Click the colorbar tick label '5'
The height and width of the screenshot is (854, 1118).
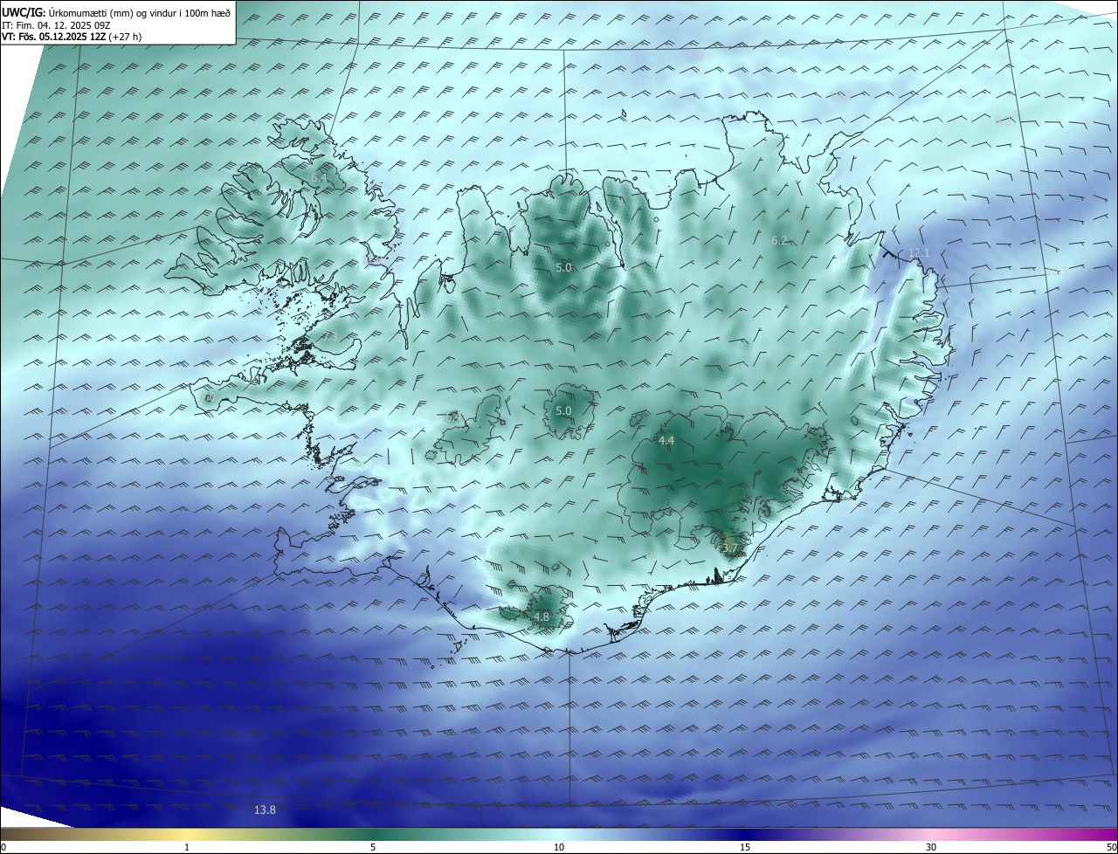click(x=373, y=847)
